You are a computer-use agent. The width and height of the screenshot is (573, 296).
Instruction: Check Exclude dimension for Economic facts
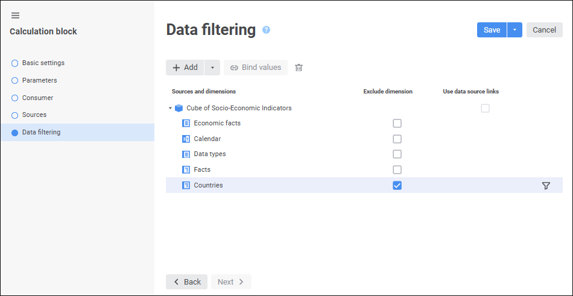tap(397, 124)
